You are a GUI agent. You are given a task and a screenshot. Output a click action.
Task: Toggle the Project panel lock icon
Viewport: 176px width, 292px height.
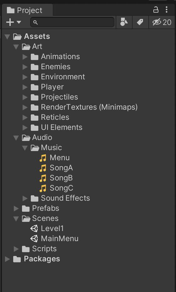(x=156, y=9)
